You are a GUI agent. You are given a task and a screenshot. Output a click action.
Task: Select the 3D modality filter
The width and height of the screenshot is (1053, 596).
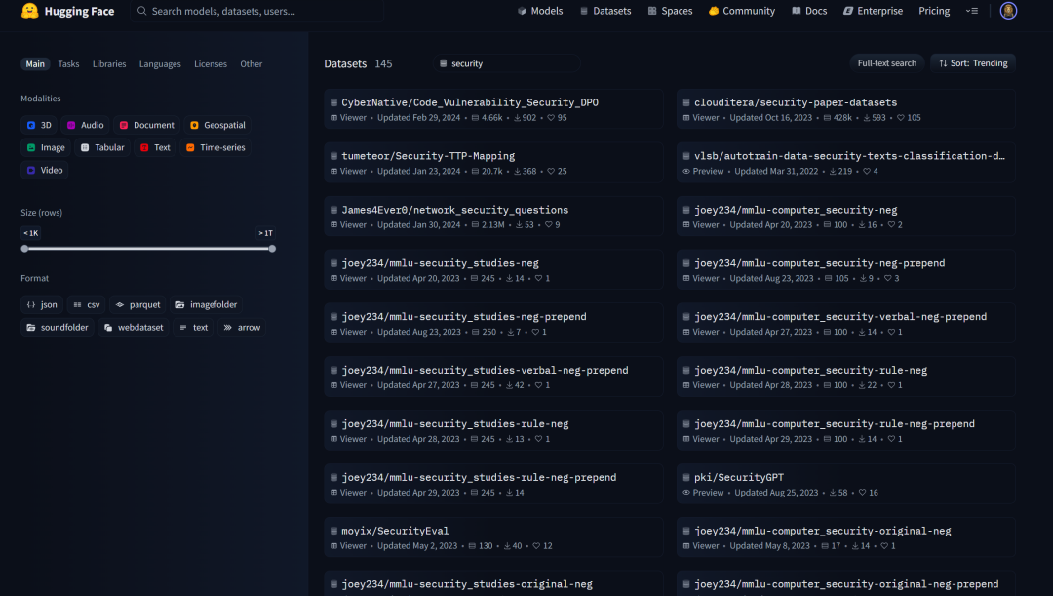tap(39, 125)
